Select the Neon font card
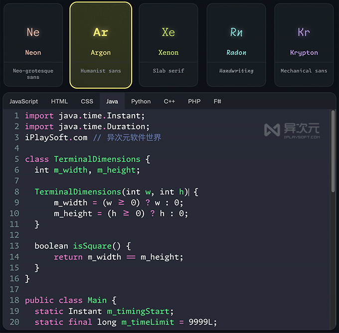The height and width of the screenshot is (333, 339). (33, 45)
